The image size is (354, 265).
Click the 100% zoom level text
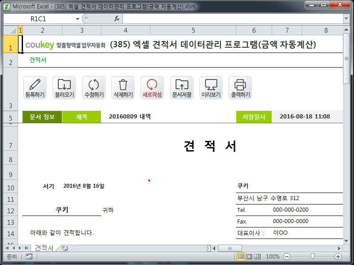(x=273, y=257)
